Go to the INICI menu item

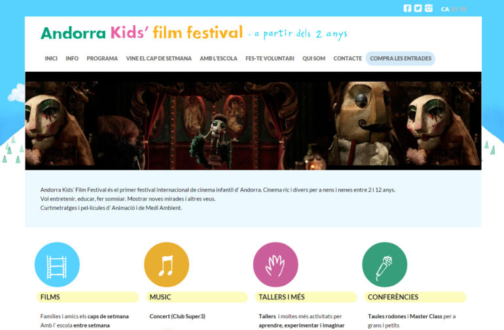point(51,58)
